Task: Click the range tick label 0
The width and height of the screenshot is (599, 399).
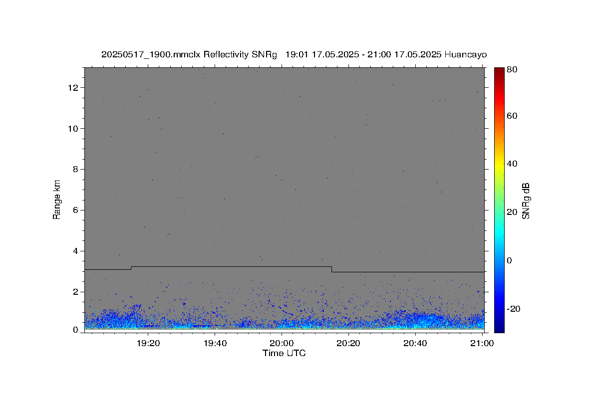Action: click(x=76, y=330)
